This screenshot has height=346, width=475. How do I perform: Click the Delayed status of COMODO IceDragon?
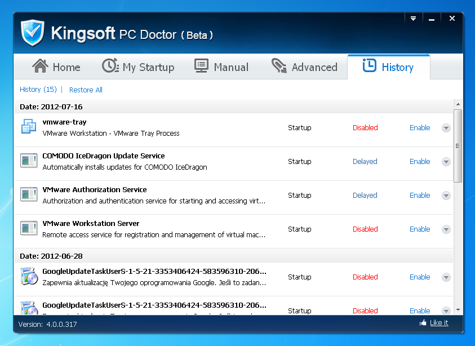point(365,162)
